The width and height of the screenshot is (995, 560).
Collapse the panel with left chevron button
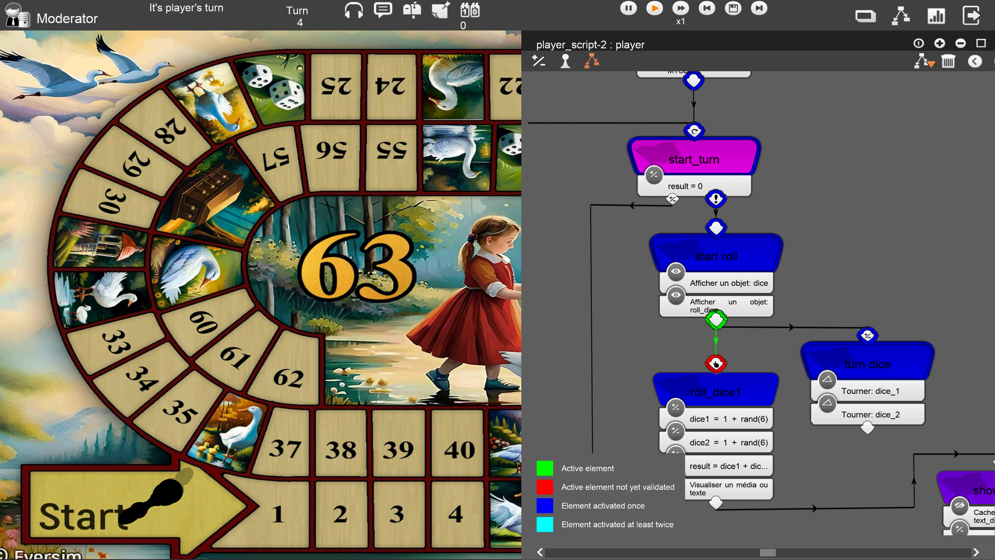coord(975,61)
